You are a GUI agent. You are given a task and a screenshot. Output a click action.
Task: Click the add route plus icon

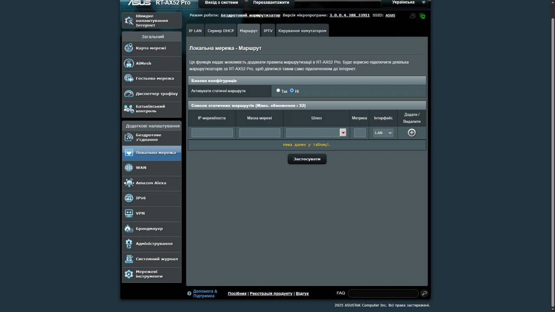click(411, 133)
